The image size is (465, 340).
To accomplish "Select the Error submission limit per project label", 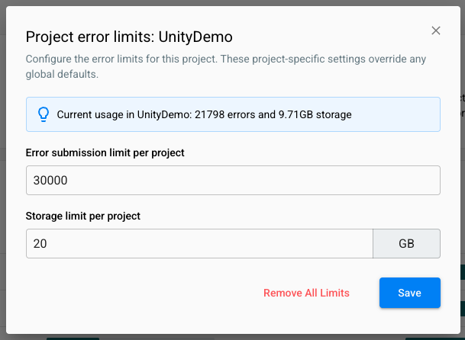I will tap(105, 152).
